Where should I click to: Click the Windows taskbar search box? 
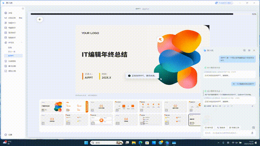point(106,142)
